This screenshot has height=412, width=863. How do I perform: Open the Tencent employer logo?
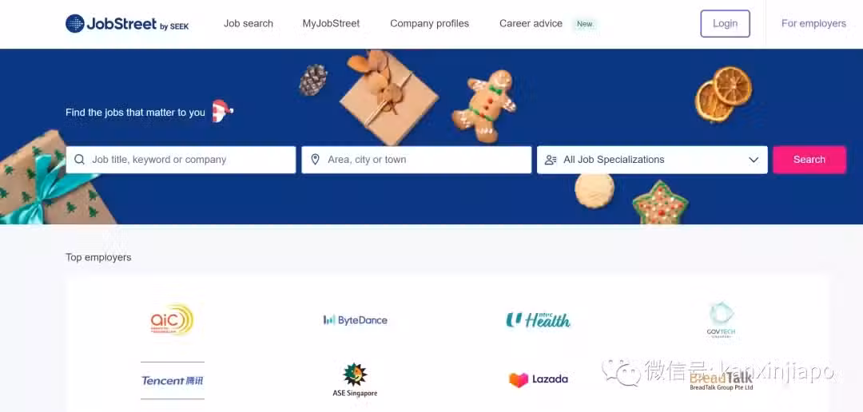[173, 380]
